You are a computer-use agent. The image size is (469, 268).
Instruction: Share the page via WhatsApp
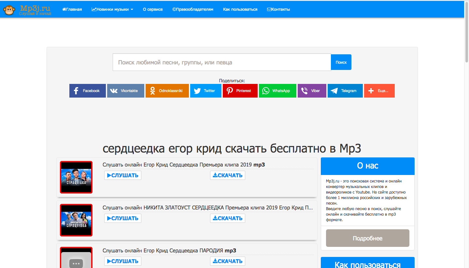pyautogui.click(x=278, y=91)
